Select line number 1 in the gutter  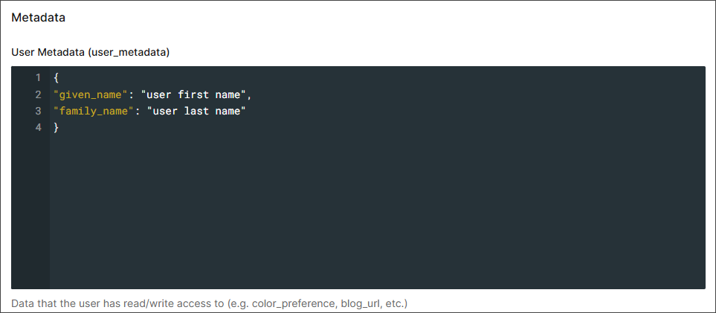tap(39, 77)
